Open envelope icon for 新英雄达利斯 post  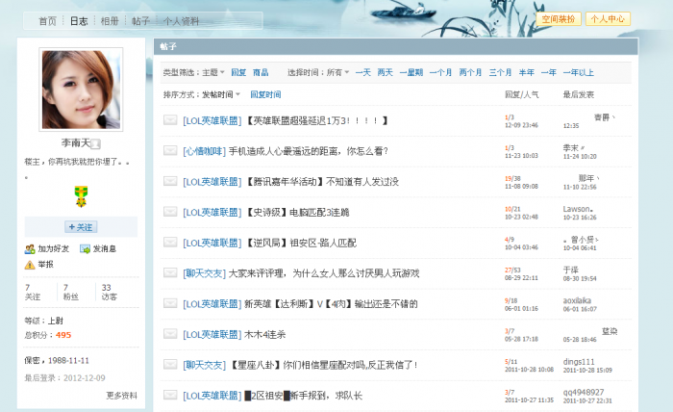pos(170,303)
